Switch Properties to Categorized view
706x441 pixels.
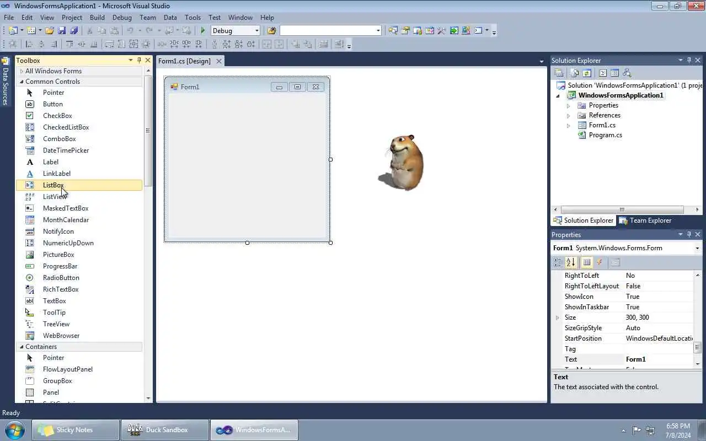coord(558,262)
